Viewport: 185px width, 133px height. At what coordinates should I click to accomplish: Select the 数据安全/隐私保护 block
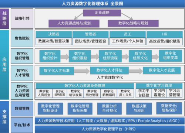coord(169,108)
